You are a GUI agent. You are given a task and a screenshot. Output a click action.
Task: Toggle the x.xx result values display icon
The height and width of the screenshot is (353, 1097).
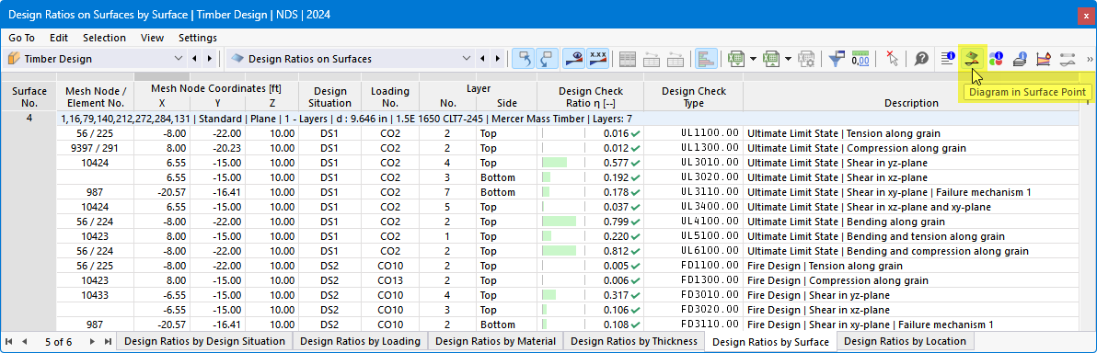click(597, 59)
